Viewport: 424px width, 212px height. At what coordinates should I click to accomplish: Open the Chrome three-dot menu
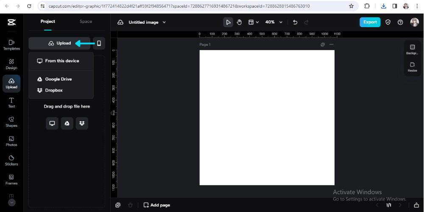(x=417, y=6)
